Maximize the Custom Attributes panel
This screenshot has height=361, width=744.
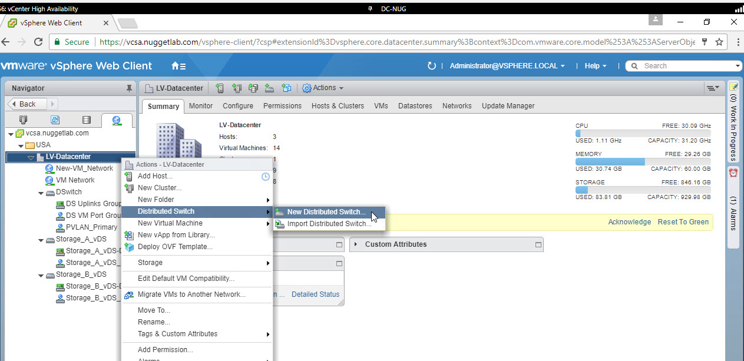pos(538,244)
